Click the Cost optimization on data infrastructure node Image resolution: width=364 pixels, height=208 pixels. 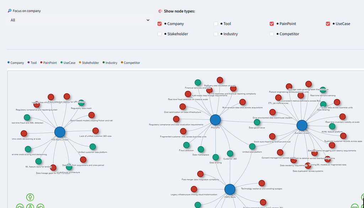[x=182, y=106]
